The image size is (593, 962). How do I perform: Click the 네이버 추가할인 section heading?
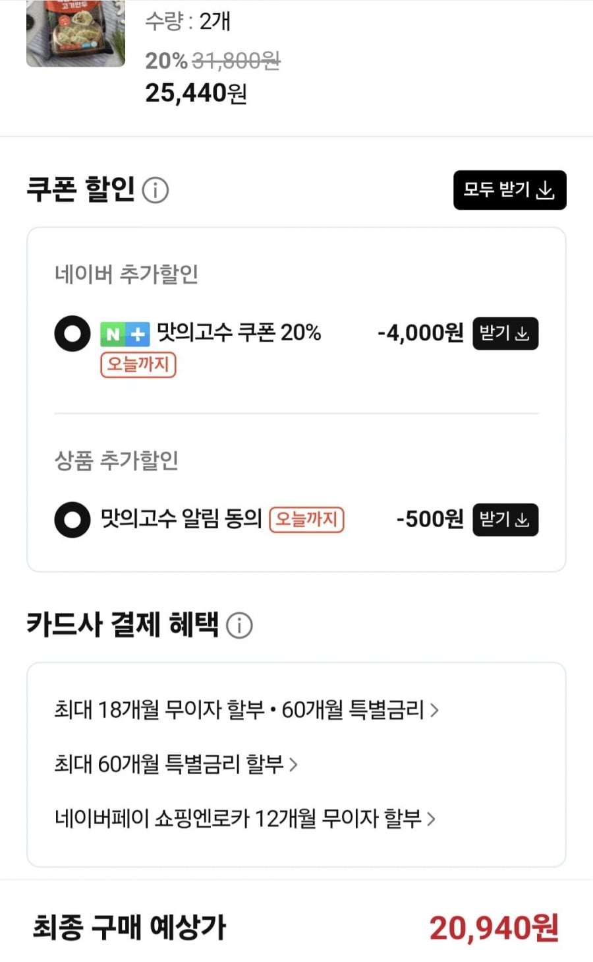tap(127, 274)
